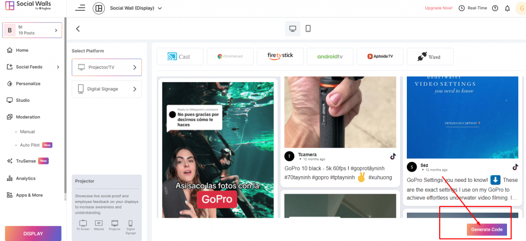
Task: Select the Projector/TV platform
Action: 107,67
